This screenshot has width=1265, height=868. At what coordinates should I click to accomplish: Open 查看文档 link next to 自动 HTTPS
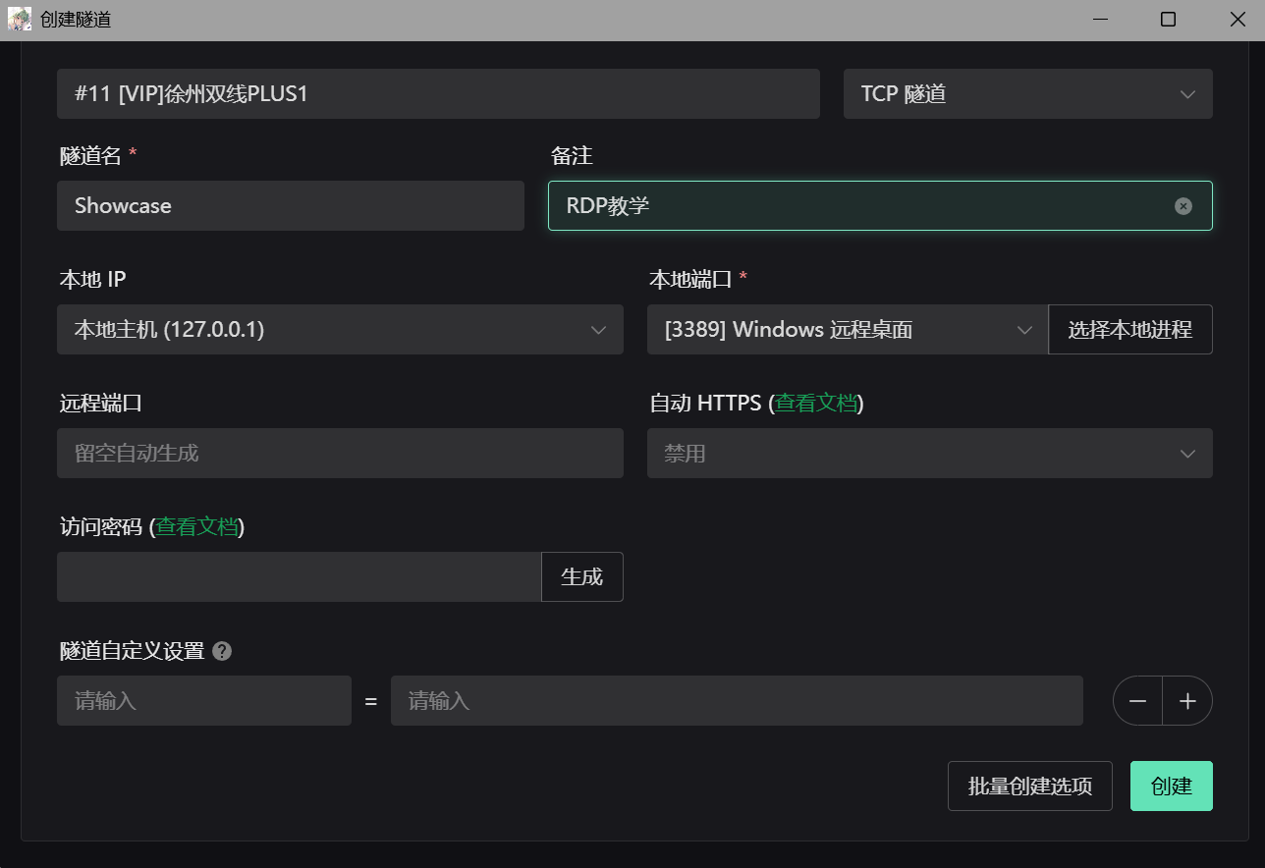pyautogui.click(x=816, y=404)
